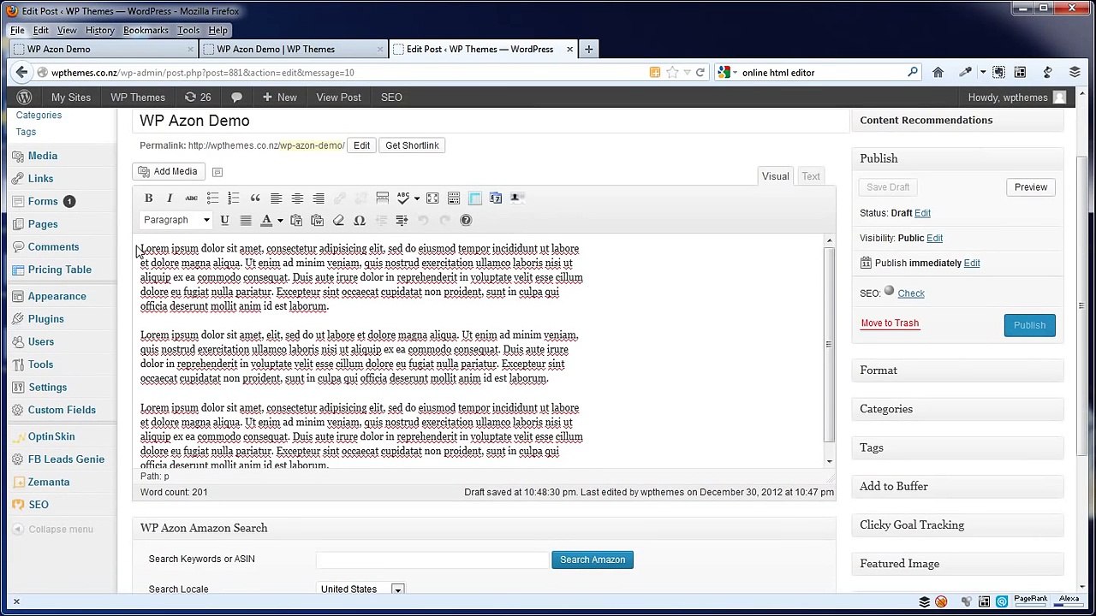Viewport: 1096px width, 616px height.
Task: Insert the More tag
Action: (383, 198)
